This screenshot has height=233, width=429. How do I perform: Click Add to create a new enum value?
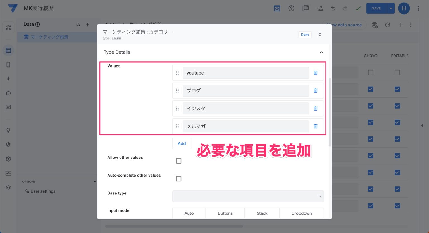click(x=182, y=143)
